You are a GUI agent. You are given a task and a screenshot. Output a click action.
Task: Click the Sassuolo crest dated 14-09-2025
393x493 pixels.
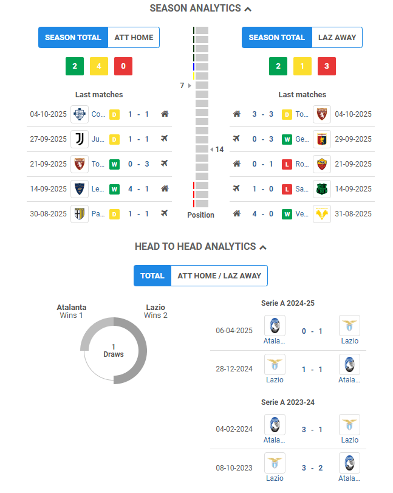[x=322, y=189]
